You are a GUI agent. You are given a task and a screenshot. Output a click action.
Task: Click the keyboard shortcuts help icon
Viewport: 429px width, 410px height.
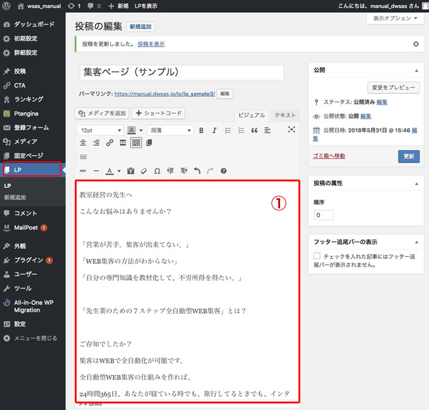pyautogui.click(x=224, y=171)
